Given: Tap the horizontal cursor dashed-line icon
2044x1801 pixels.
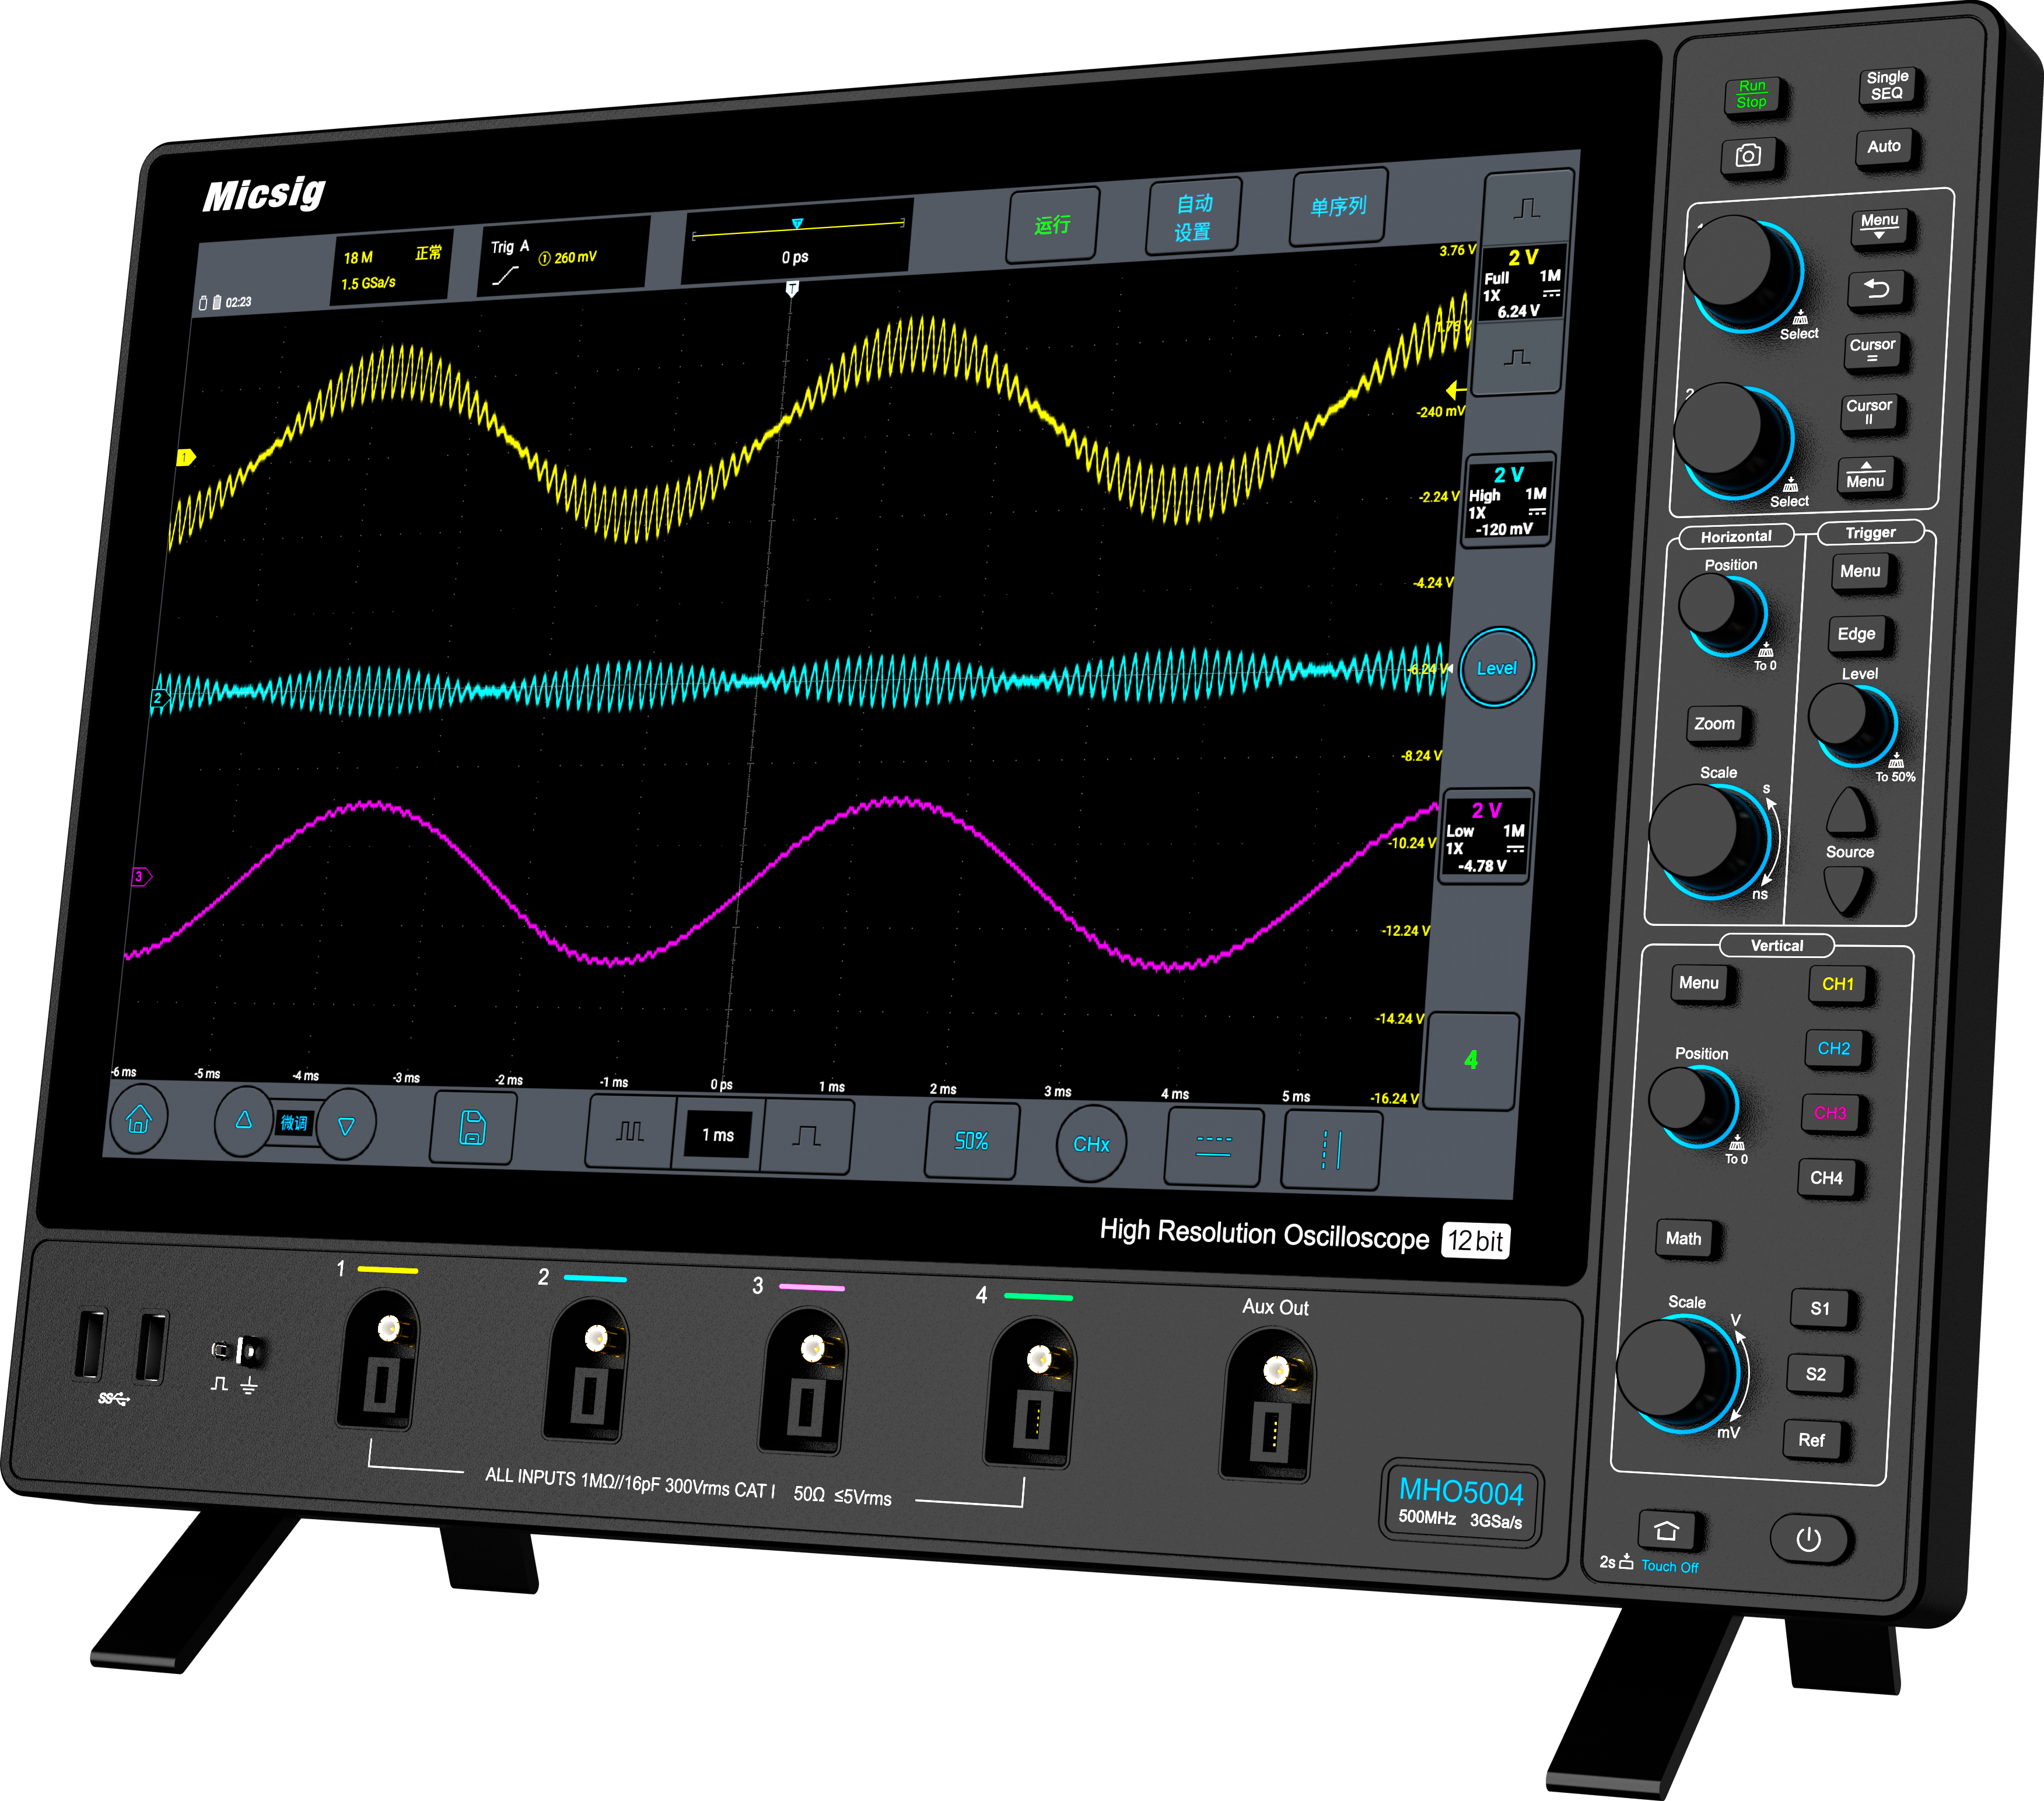Looking at the screenshot, I should pos(1213,1146).
